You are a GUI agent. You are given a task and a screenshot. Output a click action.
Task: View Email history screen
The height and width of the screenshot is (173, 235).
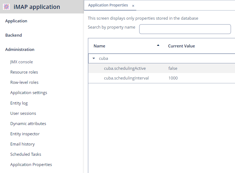pos(22,144)
